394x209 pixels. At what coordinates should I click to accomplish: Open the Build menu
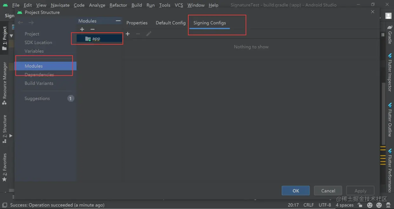pos(137,5)
